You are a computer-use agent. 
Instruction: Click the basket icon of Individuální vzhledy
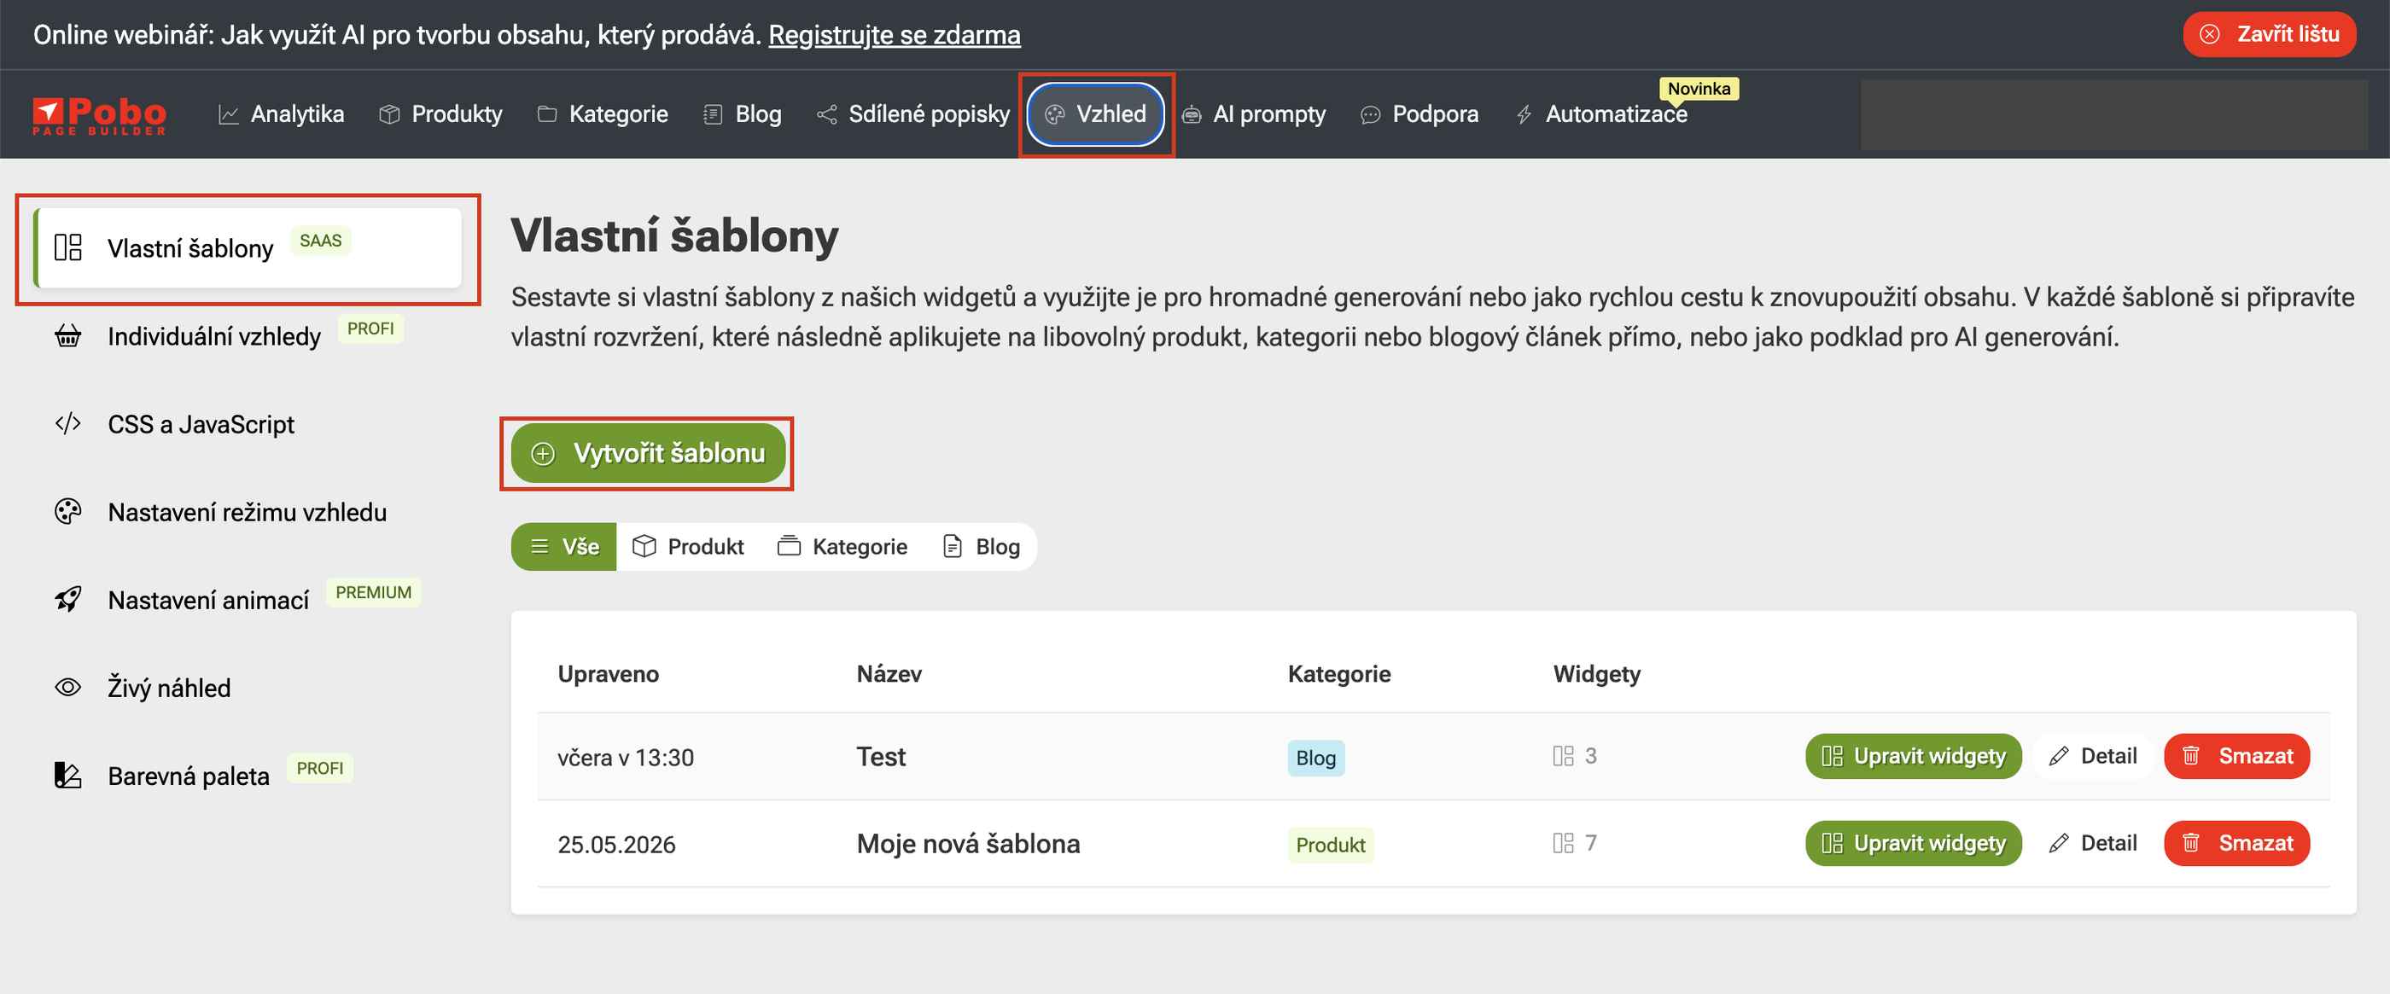(67, 335)
